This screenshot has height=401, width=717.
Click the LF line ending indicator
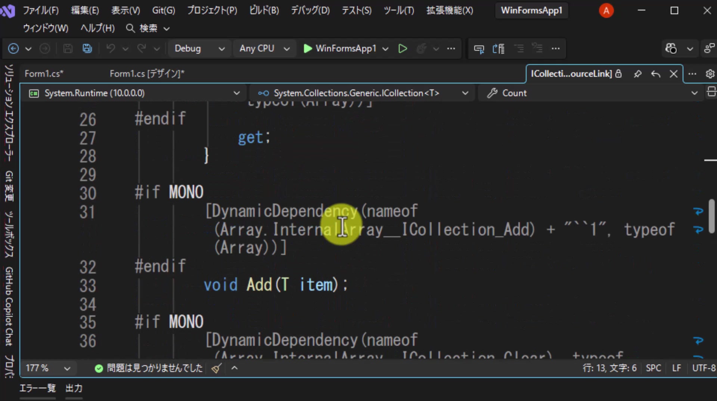(x=676, y=368)
